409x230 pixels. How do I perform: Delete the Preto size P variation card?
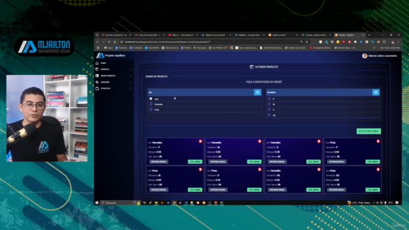[378, 141]
